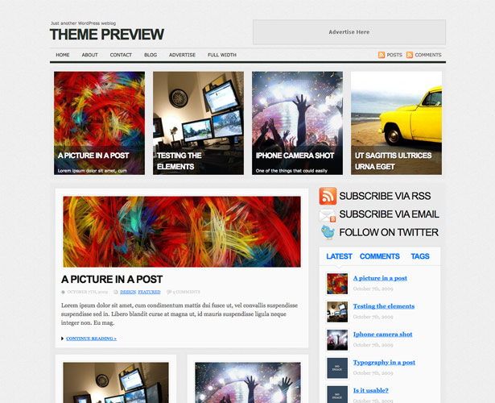This screenshot has height=403, width=495.
Task: Open featured slide Ut Sagittis Ultrices Urna Eget
Action: (x=396, y=123)
